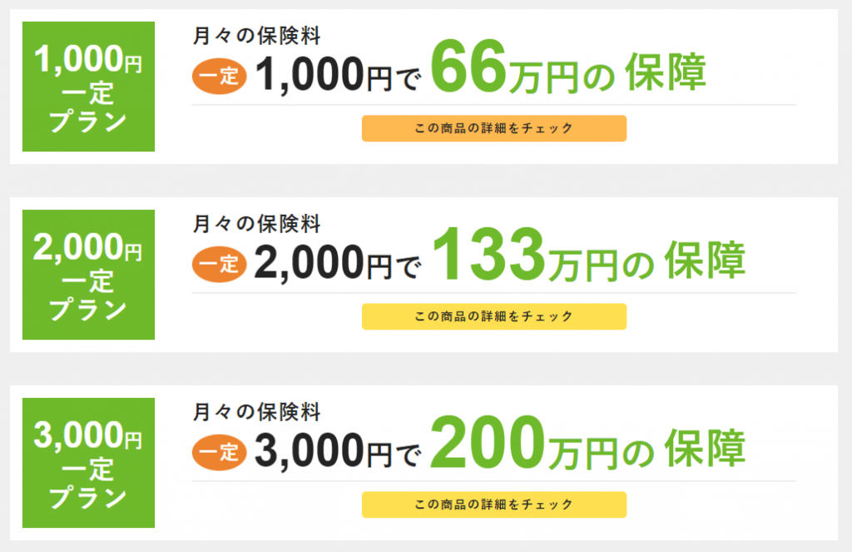The width and height of the screenshot is (852, 552).
Task: Click the orange 一定 badge beside 3,000円
Action: (x=220, y=453)
